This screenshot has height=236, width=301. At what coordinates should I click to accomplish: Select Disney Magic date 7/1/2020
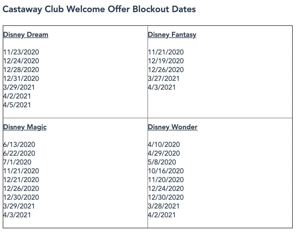click(17, 162)
